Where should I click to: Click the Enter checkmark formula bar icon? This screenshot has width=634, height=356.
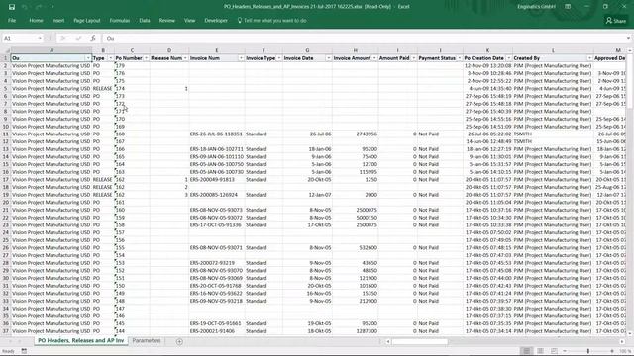pos(78,38)
